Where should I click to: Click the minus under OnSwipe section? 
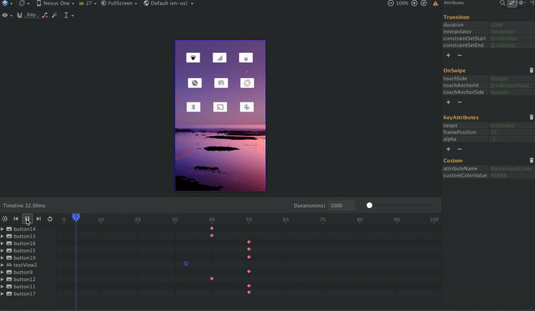pos(459,102)
